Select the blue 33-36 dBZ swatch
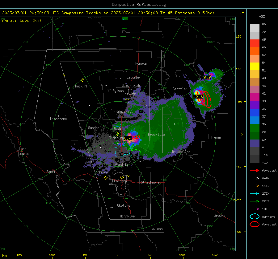278x259 pixels. [x=255, y=112]
